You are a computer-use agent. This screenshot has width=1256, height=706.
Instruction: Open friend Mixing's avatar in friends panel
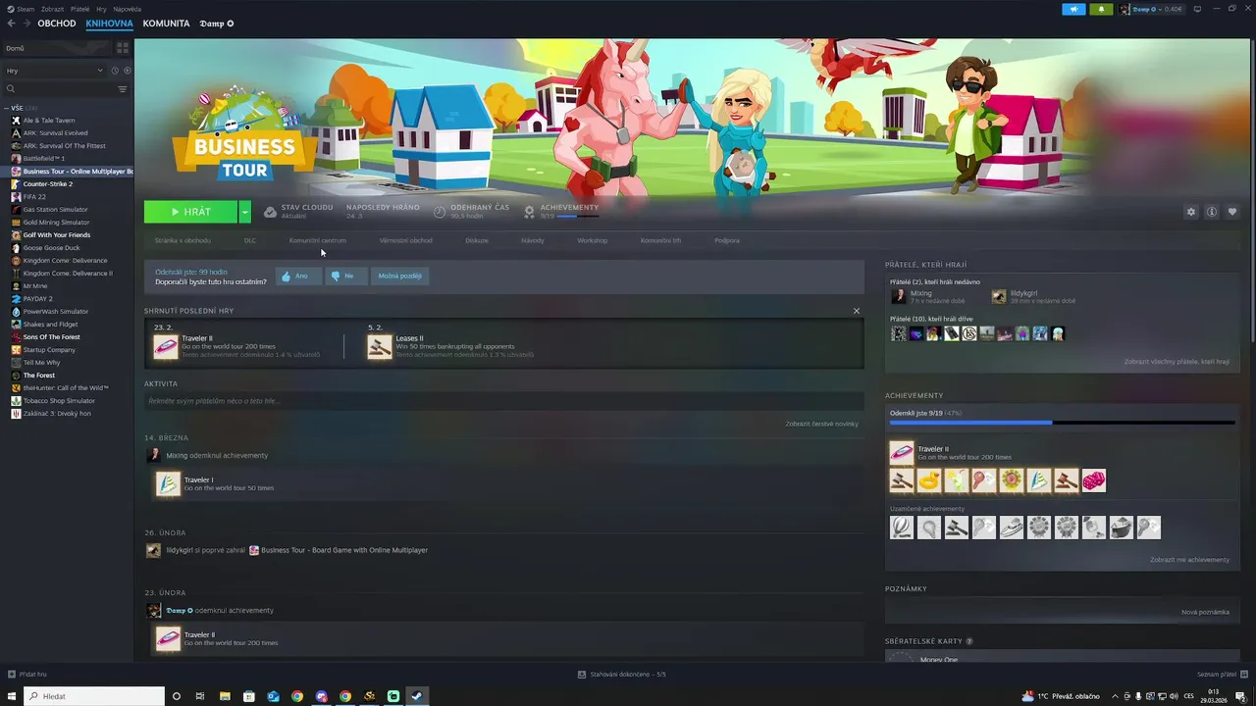point(898,296)
